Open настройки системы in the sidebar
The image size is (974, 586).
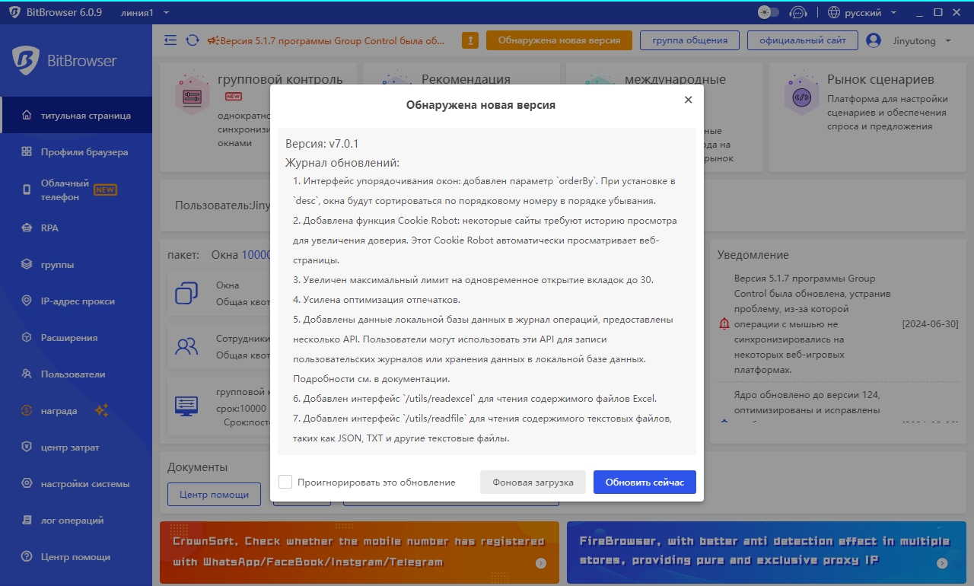[x=76, y=484]
